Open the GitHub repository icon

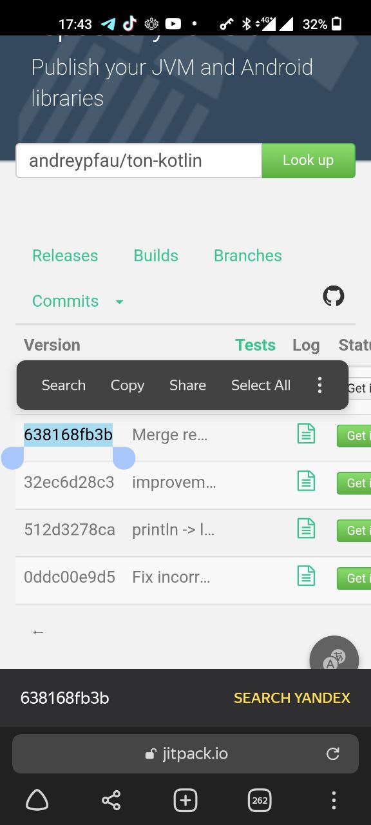pyautogui.click(x=333, y=296)
